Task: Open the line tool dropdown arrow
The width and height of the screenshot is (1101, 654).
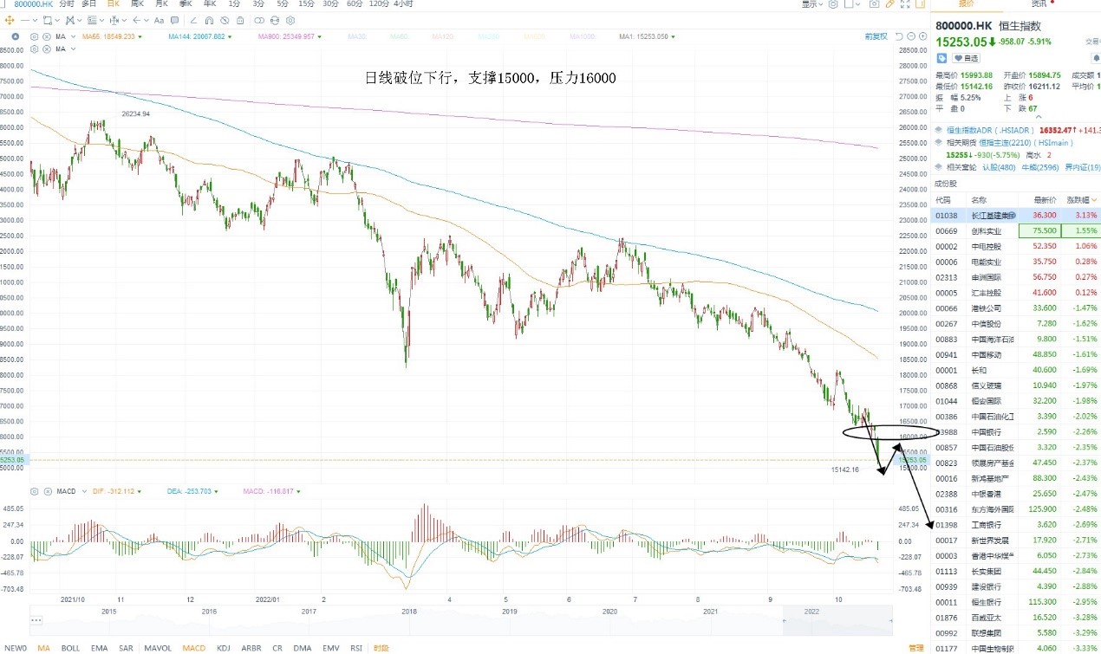Action: [36, 20]
